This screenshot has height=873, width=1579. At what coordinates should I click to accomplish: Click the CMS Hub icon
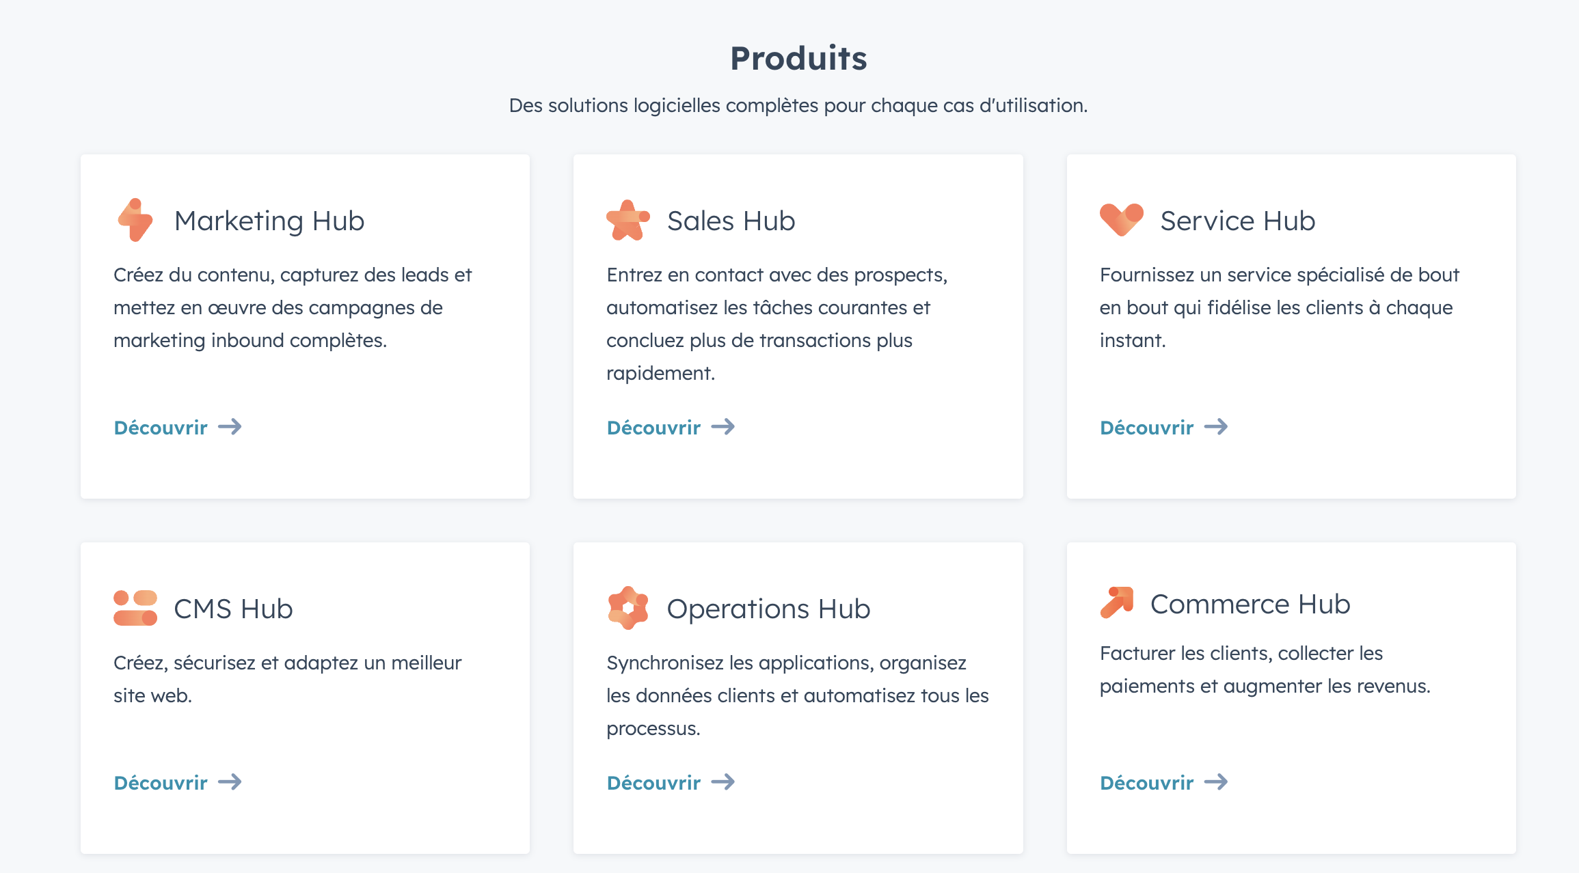tap(135, 607)
